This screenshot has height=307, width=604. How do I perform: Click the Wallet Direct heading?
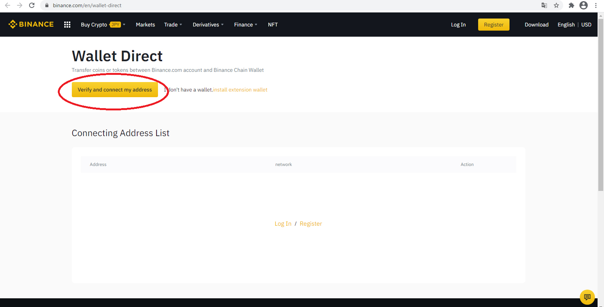click(117, 56)
